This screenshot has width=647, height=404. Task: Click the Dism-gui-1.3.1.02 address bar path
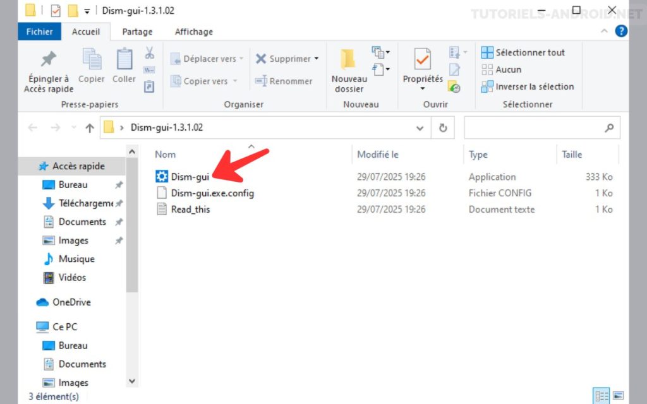pos(167,128)
